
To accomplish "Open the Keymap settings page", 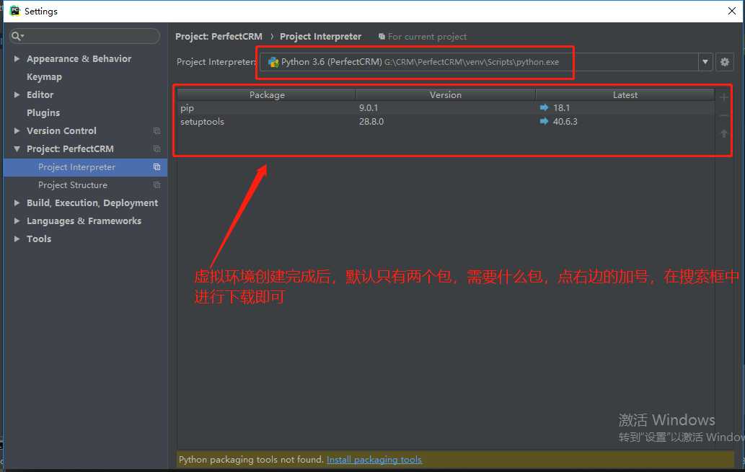I will point(44,77).
